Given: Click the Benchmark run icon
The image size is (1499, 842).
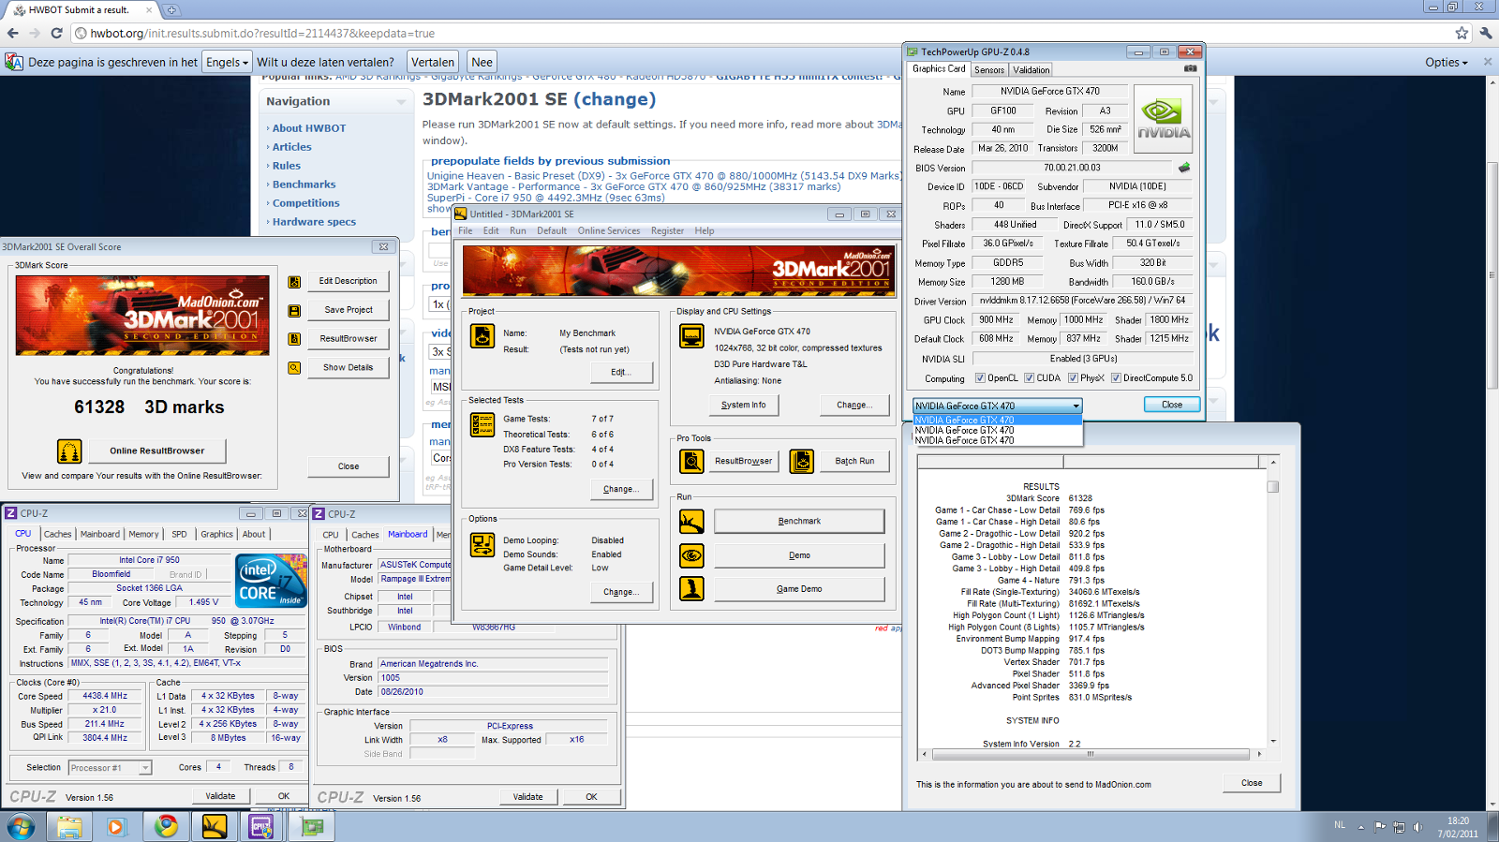Looking at the screenshot, I should click(x=691, y=522).
